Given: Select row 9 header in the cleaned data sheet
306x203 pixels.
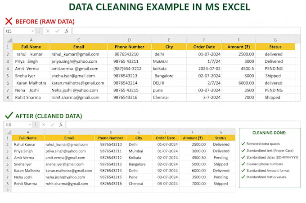Looking at the screenshot, I should [x=8, y=190].
